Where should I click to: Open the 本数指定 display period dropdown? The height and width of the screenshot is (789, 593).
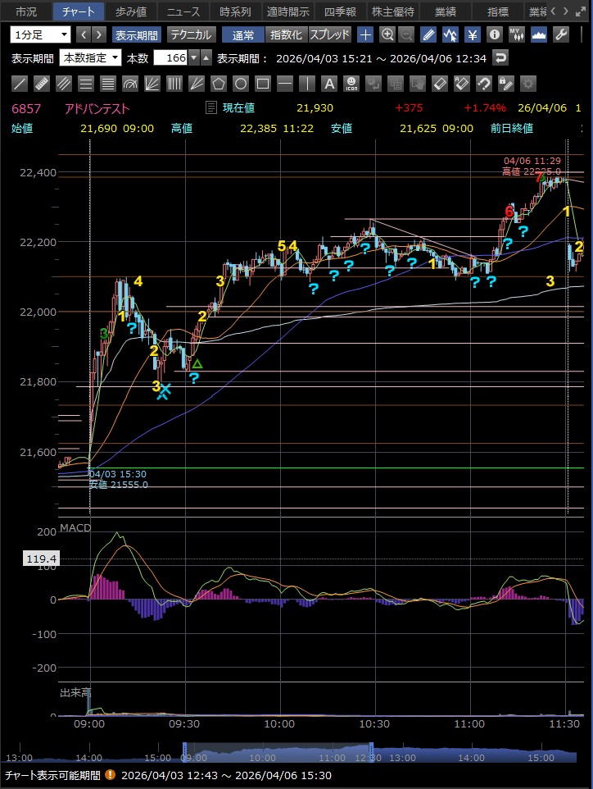[90, 57]
